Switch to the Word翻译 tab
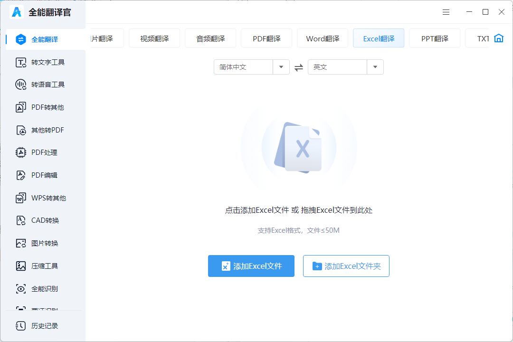The height and width of the screenshot is (342, 513). [x=323, y=38]
